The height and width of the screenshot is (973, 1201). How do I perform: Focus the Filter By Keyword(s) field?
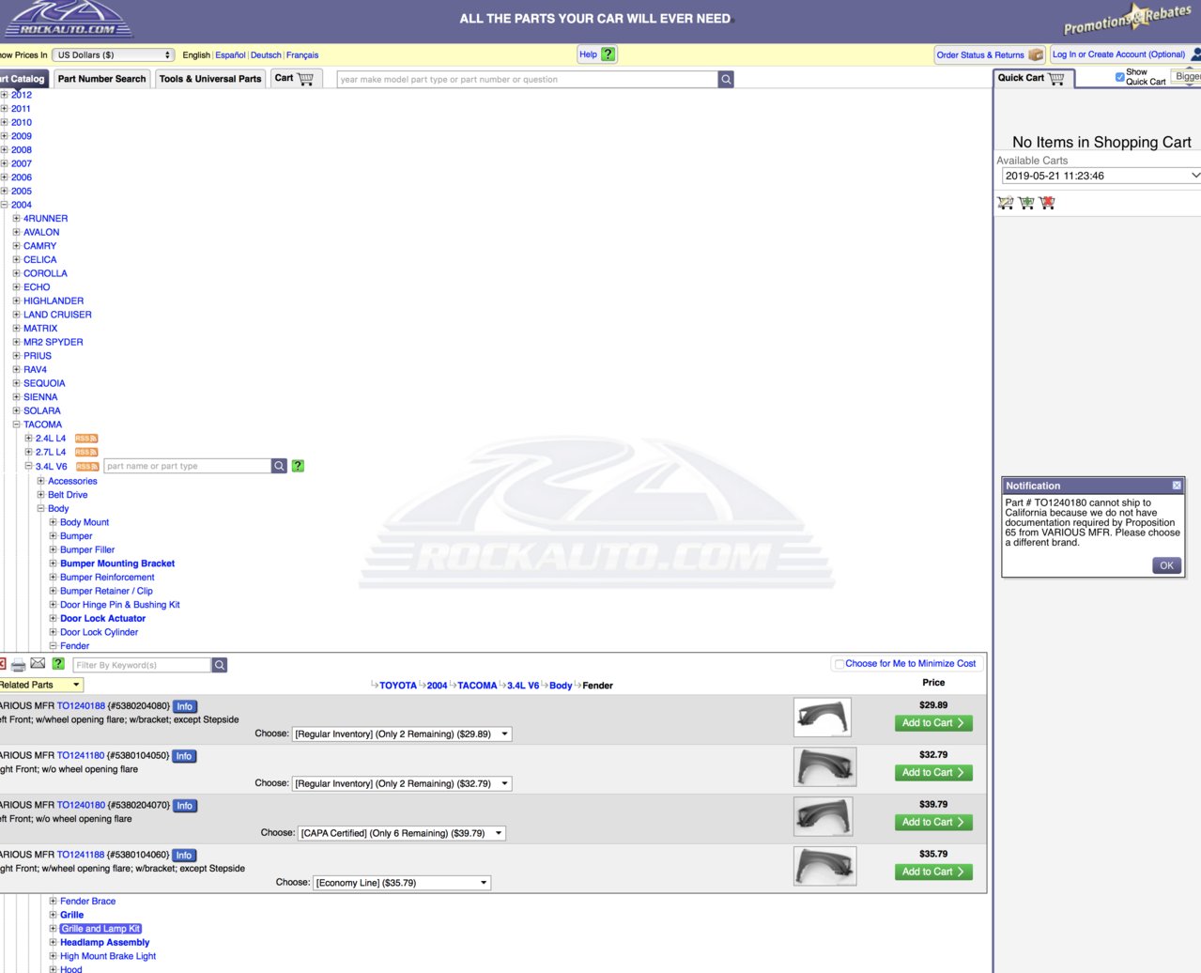click(x=142, y=665)
